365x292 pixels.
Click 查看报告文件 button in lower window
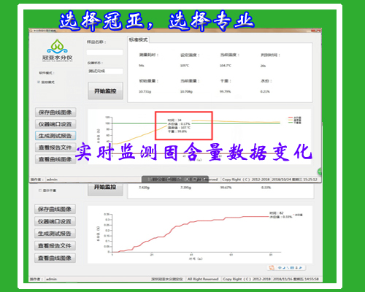pos(55,246)
